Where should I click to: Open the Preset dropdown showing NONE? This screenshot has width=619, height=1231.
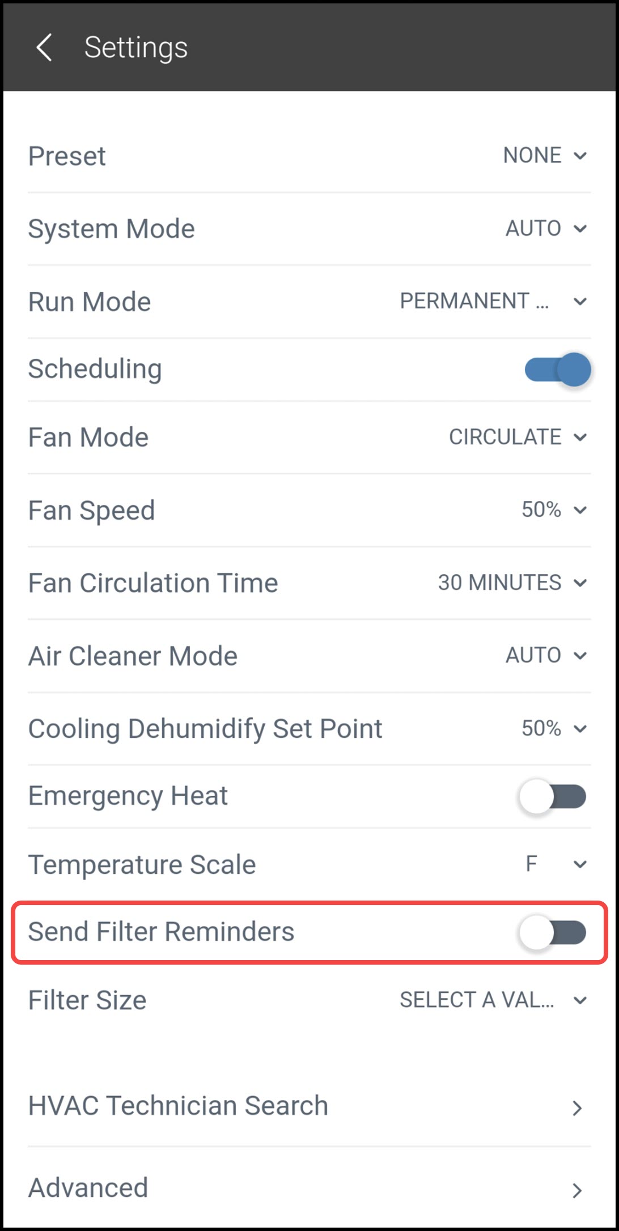tap(544, 155)
